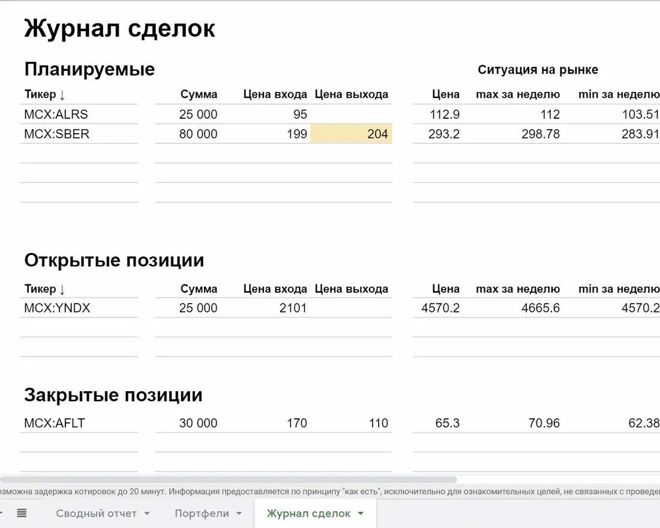The image size is (660, 528).
Task: Open the Портфели sheet tab
Action: (x=202, y=513)
